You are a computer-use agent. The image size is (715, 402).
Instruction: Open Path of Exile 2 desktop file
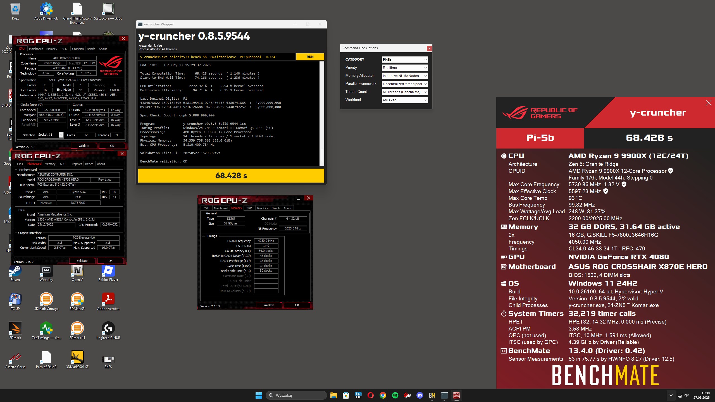pyautogui.click(x=46, y=360)
